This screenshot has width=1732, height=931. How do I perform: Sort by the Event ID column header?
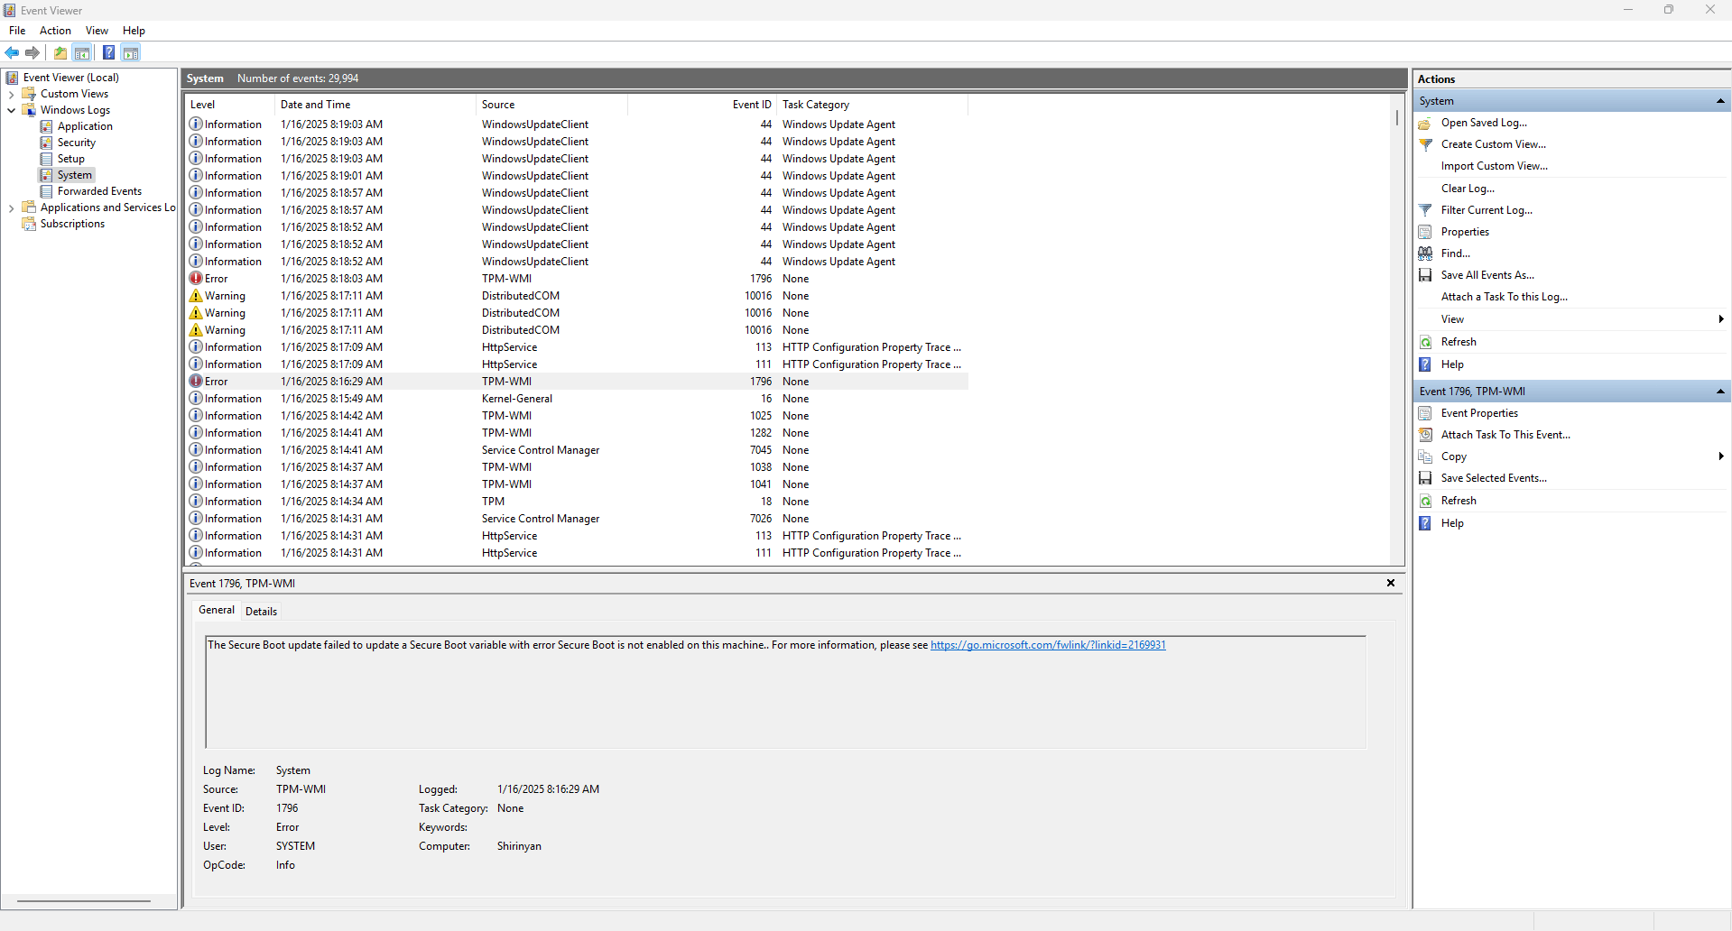click(701, 105)
